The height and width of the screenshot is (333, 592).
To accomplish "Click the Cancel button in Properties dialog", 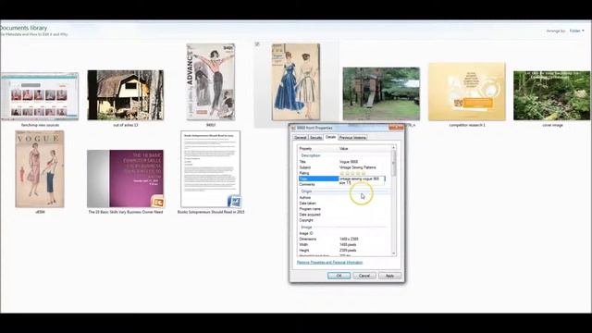I will pyautogui.click(x=364, y=276).
